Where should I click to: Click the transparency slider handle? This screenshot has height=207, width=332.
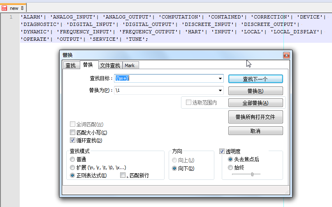(x=252, y=174)
